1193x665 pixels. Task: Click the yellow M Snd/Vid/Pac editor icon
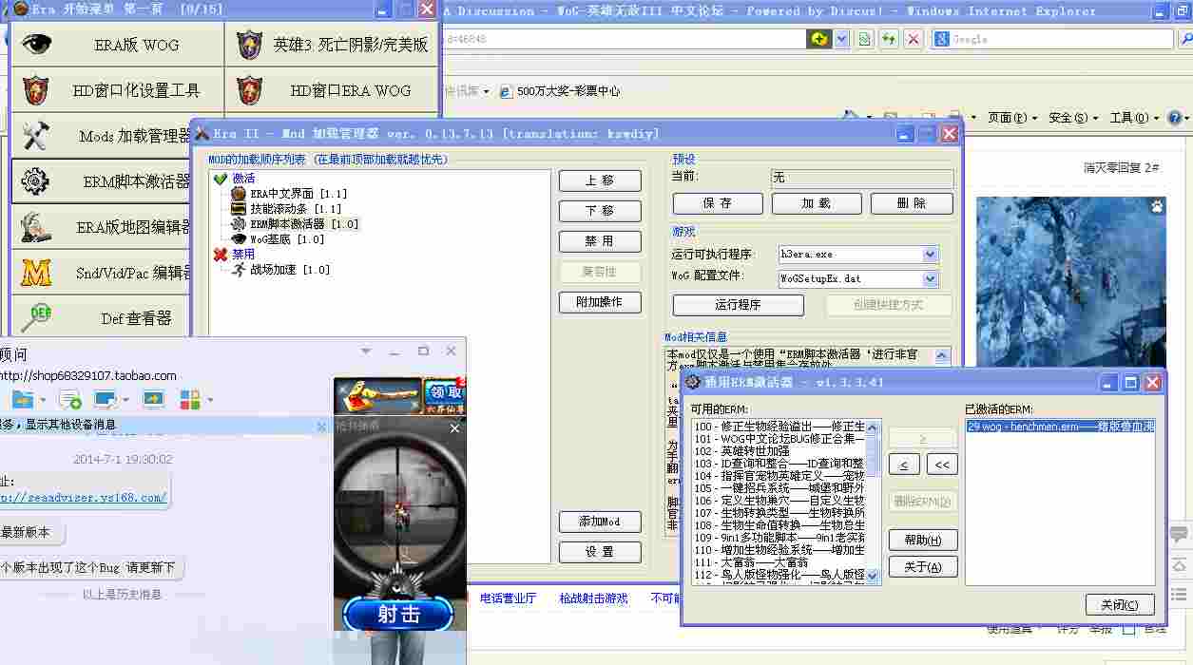point(36,273)
